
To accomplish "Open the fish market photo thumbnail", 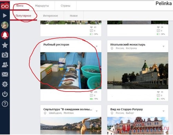I will 71,71.
